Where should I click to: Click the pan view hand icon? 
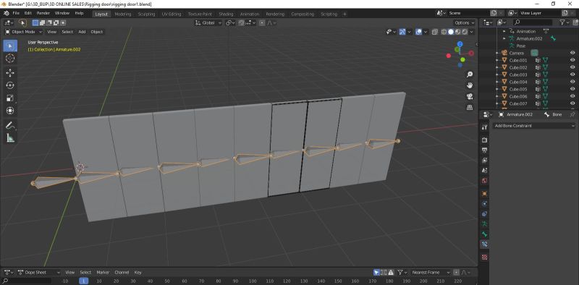pyautogui.click(x=469, y=85)
